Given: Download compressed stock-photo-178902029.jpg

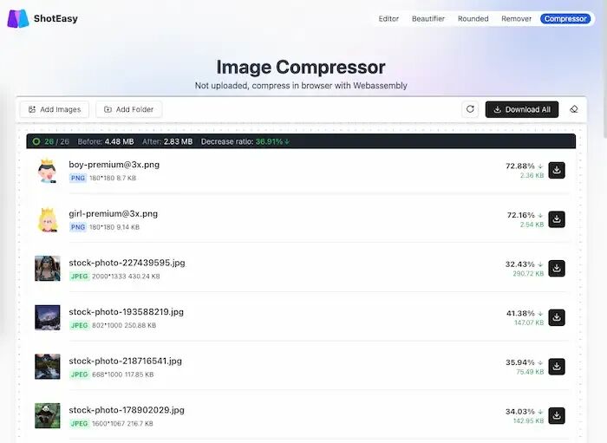Looking at the screenshot, I should 557,416.
